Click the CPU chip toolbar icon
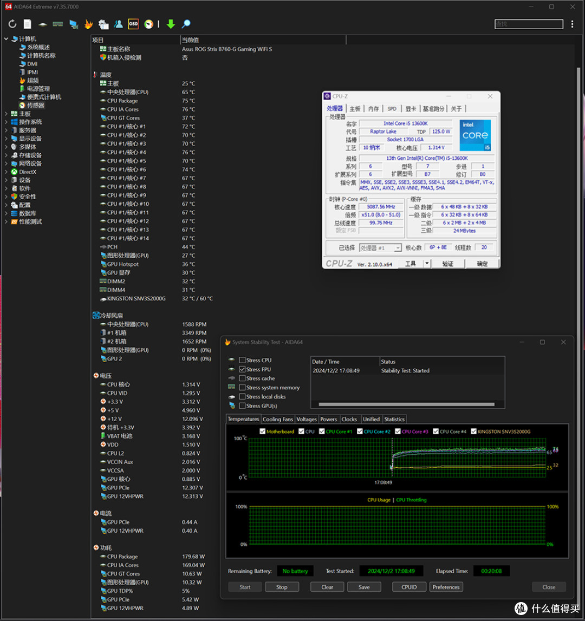Viewport: 585px width, 621px height. pos(42,24)
